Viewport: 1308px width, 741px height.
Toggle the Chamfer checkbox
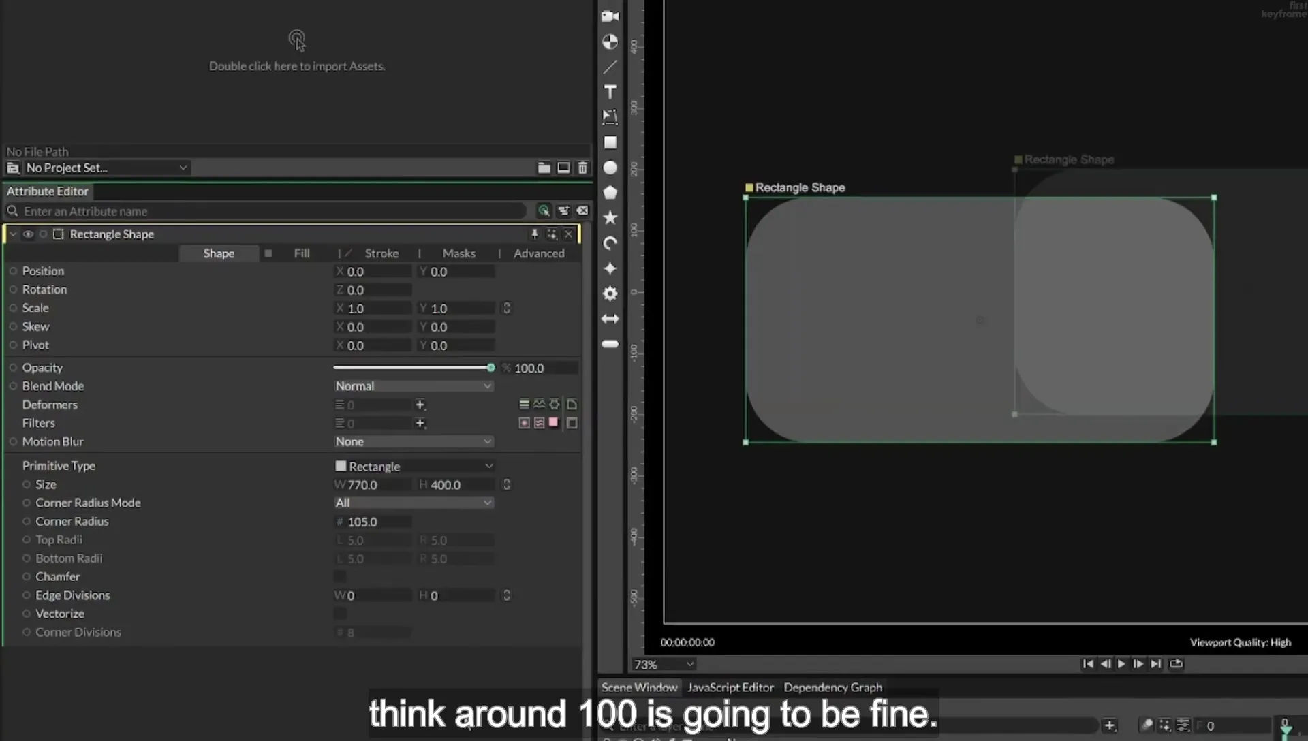pos(340,577)
